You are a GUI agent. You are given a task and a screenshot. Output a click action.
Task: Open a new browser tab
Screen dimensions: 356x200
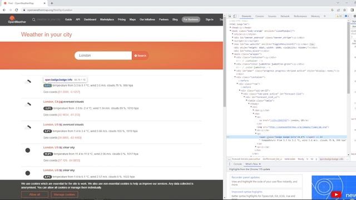pos(52,3)
